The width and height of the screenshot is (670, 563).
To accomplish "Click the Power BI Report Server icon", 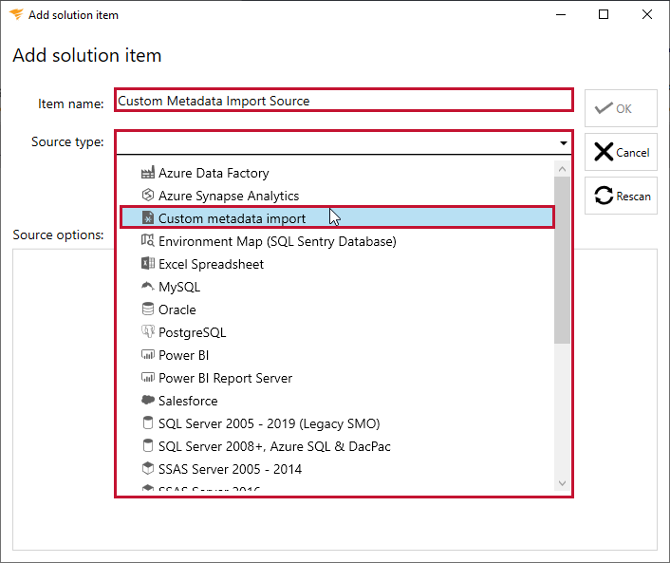I will [x=147, y=377].
